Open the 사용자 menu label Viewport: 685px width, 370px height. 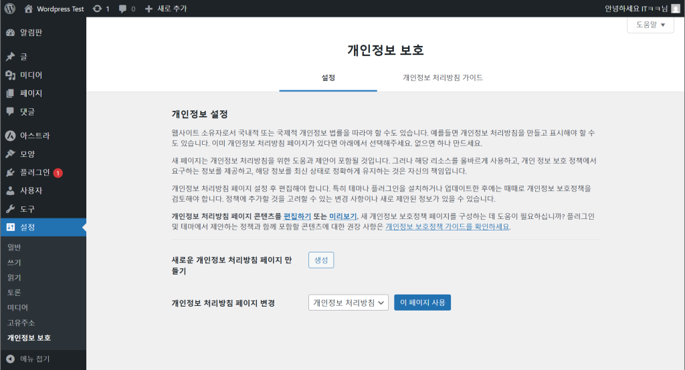pos(31,190)
